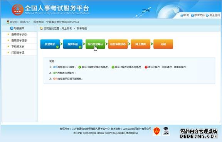Click the 13013060号 ICP record text
The height and width of the screenshot is (142, 222).
[89, 133]
